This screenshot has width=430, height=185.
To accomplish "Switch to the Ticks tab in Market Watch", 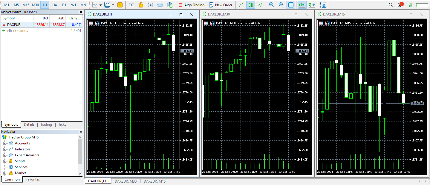I will point(62,124).
